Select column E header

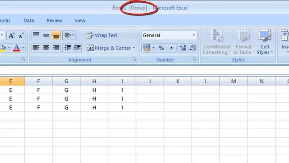click(x=12, y=81)
